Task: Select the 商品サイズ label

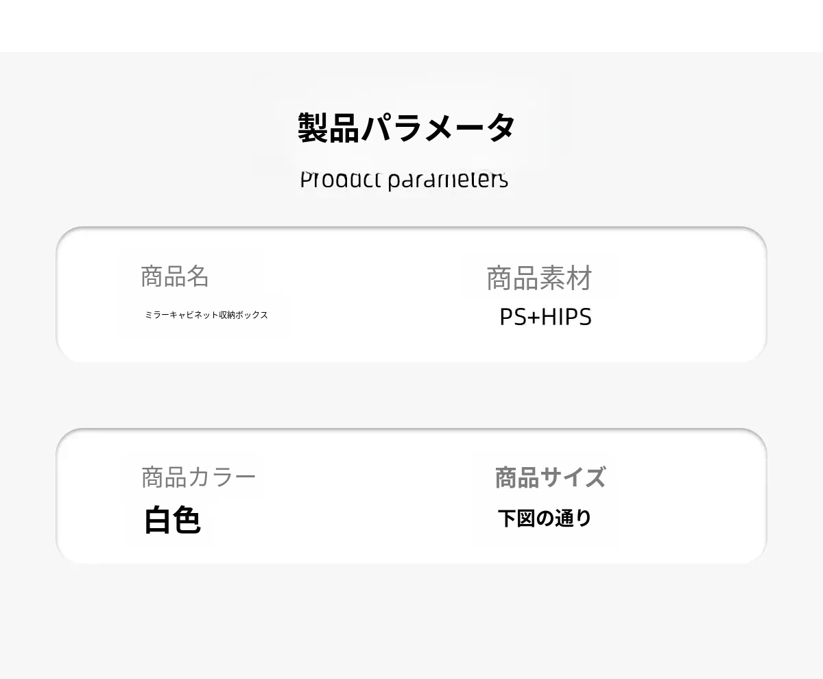Action: pos(550,477)
